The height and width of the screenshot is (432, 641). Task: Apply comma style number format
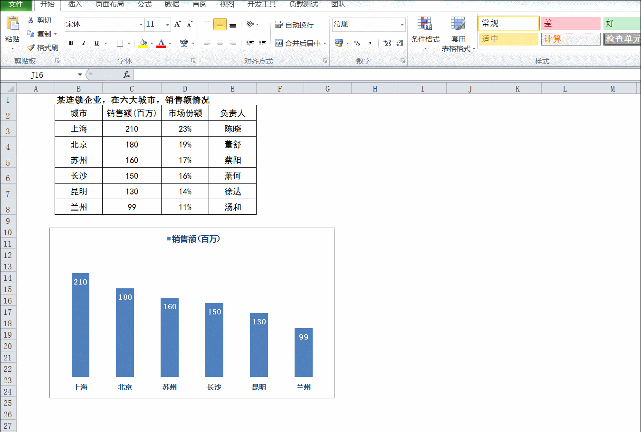[370, 43]
